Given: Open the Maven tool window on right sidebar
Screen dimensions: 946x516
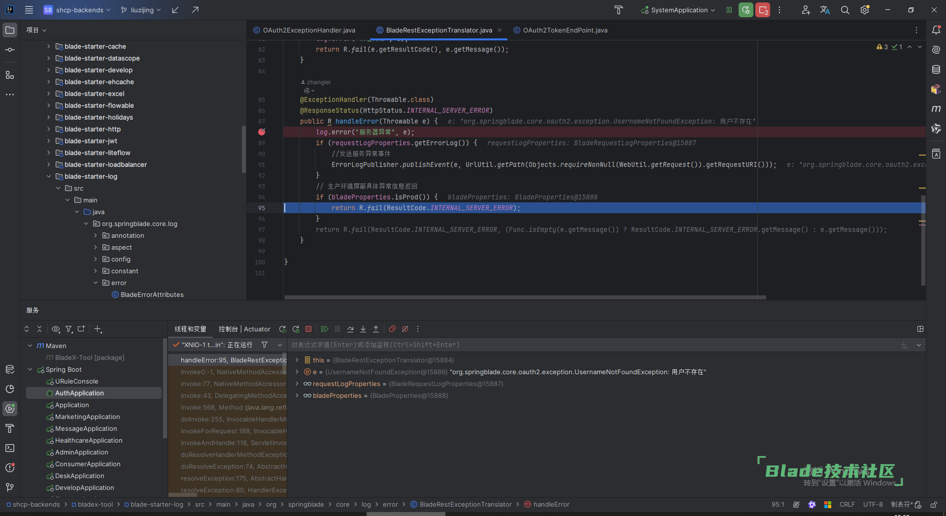Looking at the screenshot, I should pyautogui.click(x=936, y=109).
